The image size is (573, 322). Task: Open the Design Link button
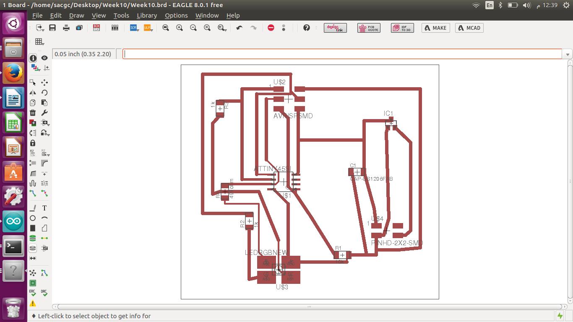pyautogui.click(x=335, y=28)
